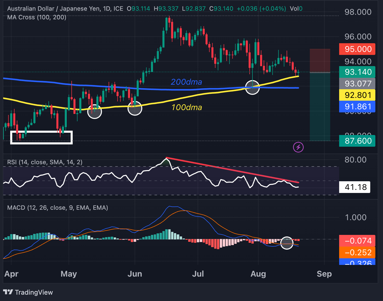The image size is (383, 301).
Task: Switch to the Sep month on timeline
Action: point(324,274)
